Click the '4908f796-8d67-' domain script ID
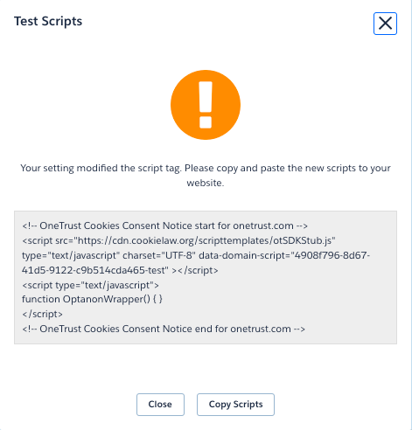412x430 pixels. point(332,255)
